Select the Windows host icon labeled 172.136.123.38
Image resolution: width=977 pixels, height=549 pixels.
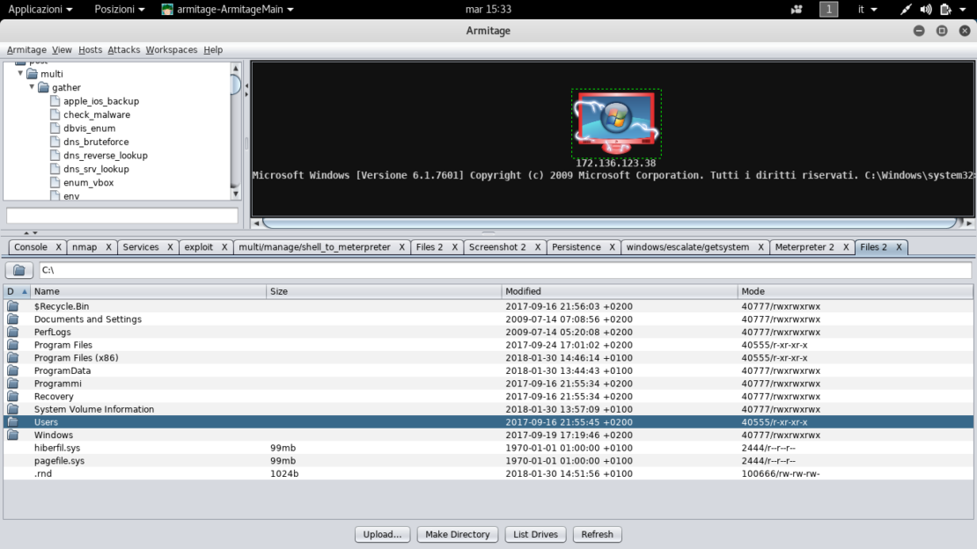(619, 123)
